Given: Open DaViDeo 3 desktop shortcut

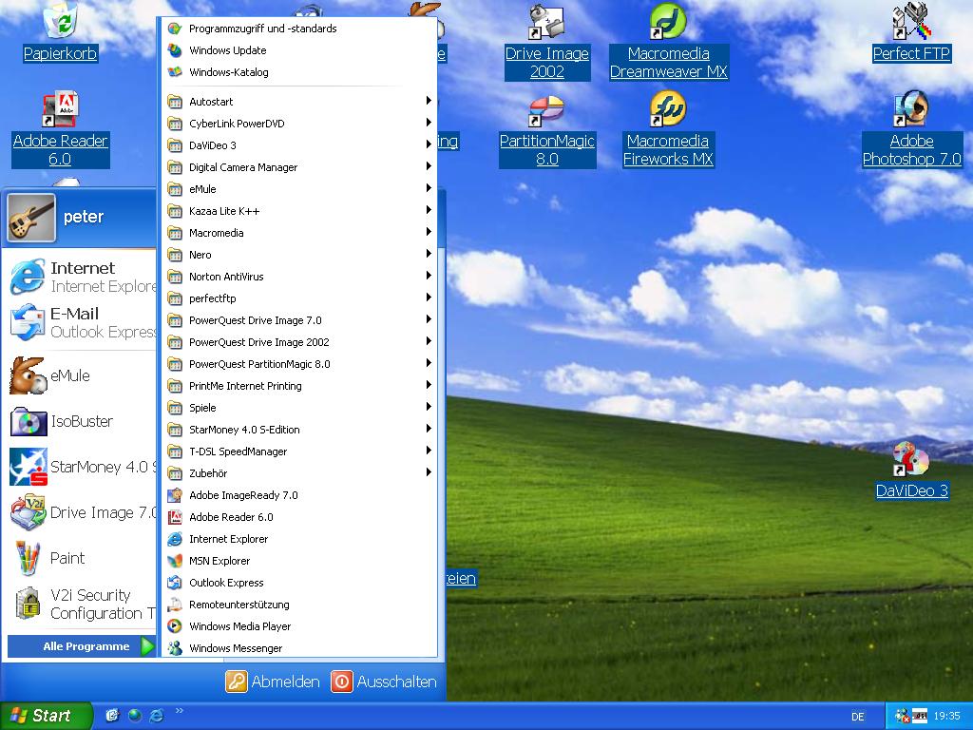Looking at the screenshot, I should pyautogui.click(x=911, y=461).
